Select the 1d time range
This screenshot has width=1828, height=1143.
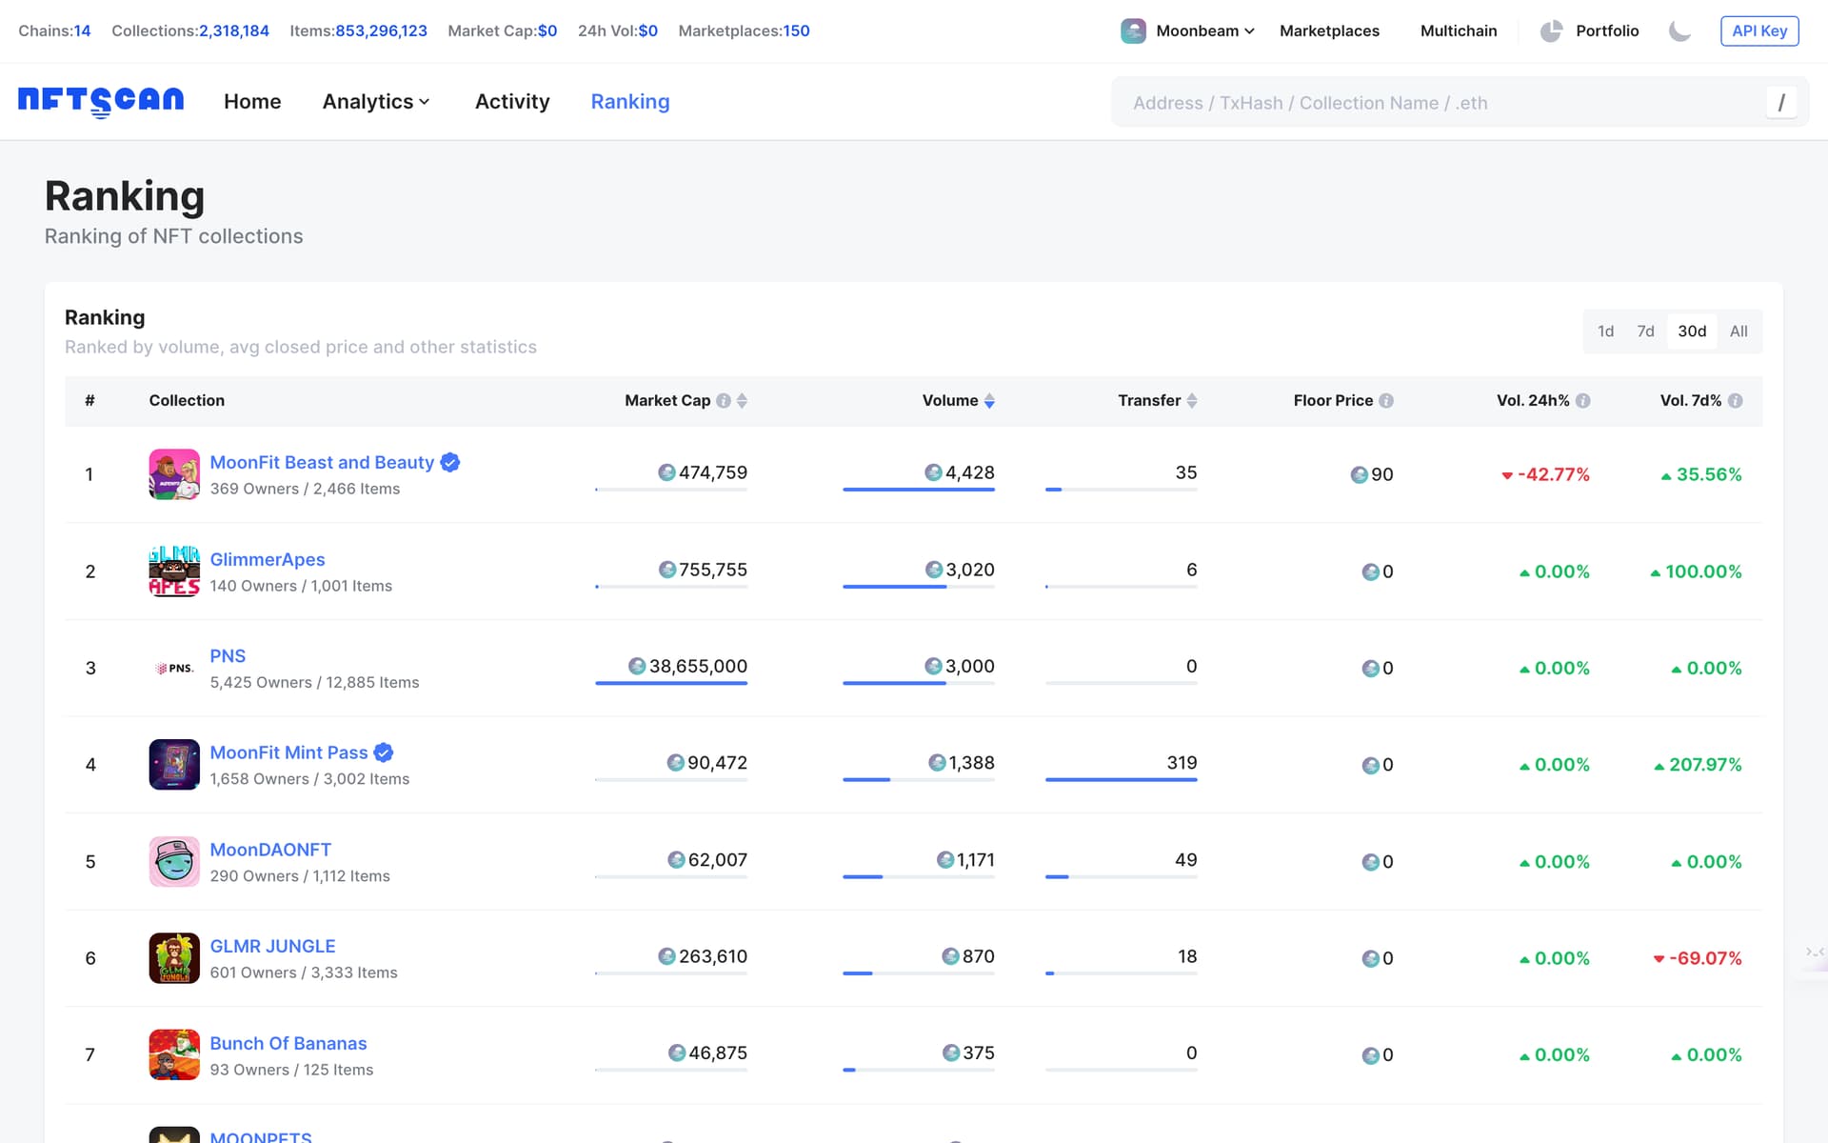click(x=1605, y=331)
